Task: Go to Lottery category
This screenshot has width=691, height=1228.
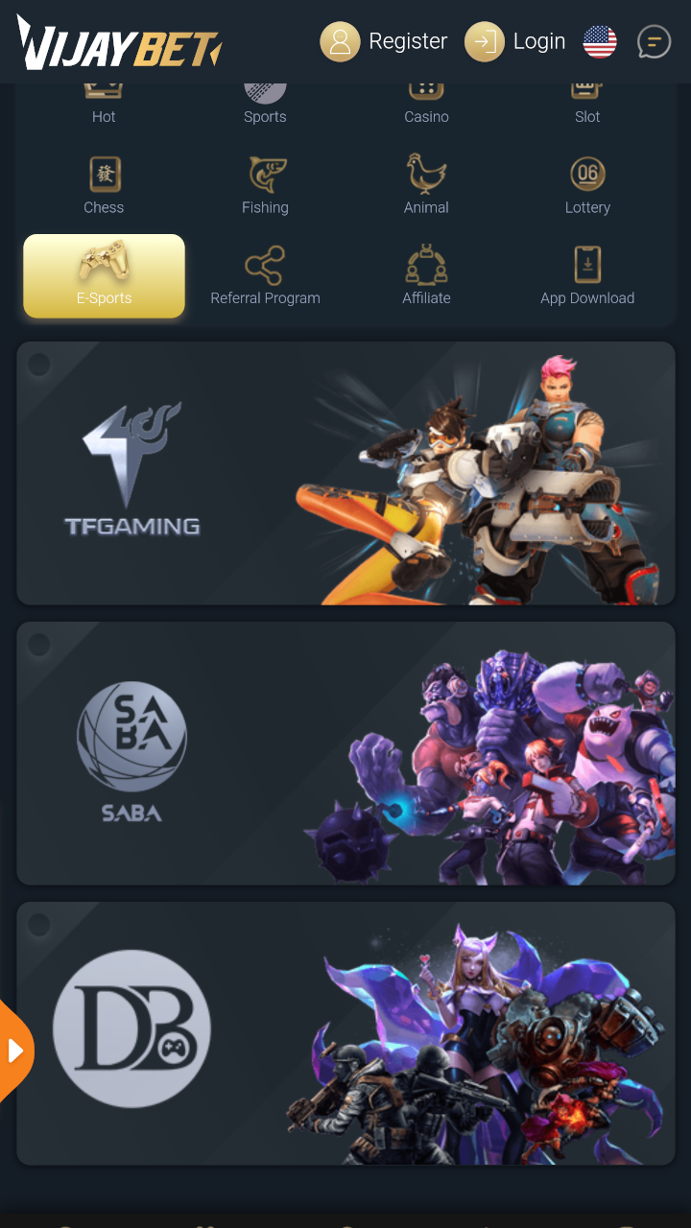Action: 587,186
